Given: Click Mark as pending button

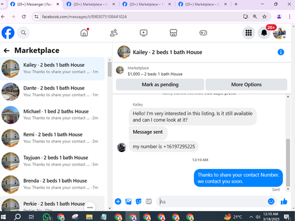Looking at the screenshot, I should coord(160,84).
